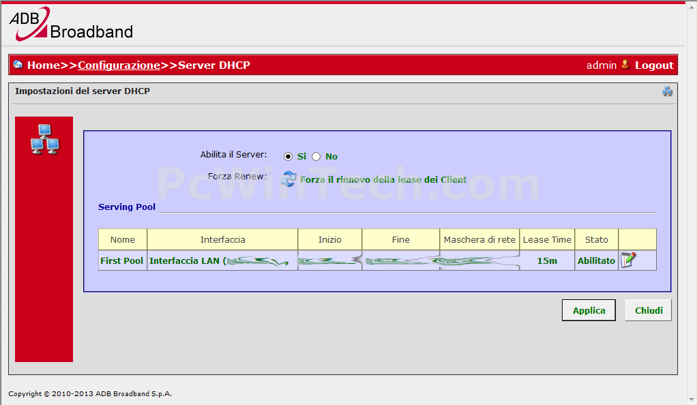Go to Home in the breadcrumb

pos(44,65)
